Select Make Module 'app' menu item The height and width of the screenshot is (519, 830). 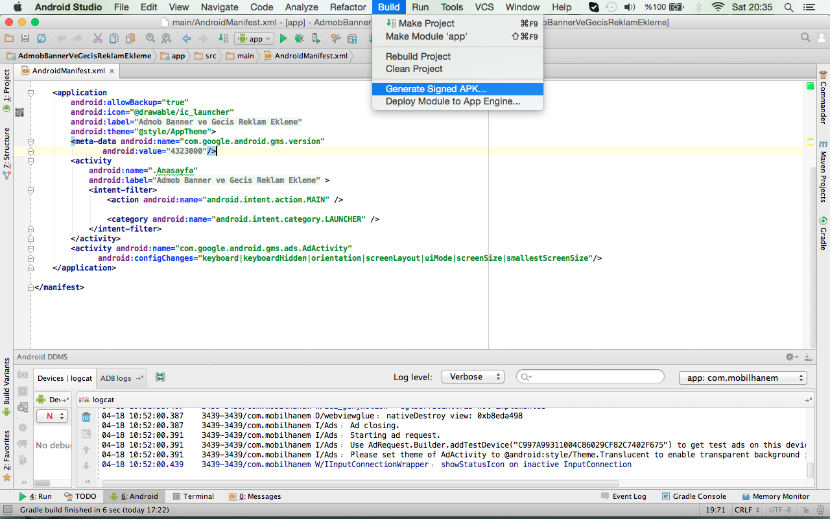click(x=458, y=36)
